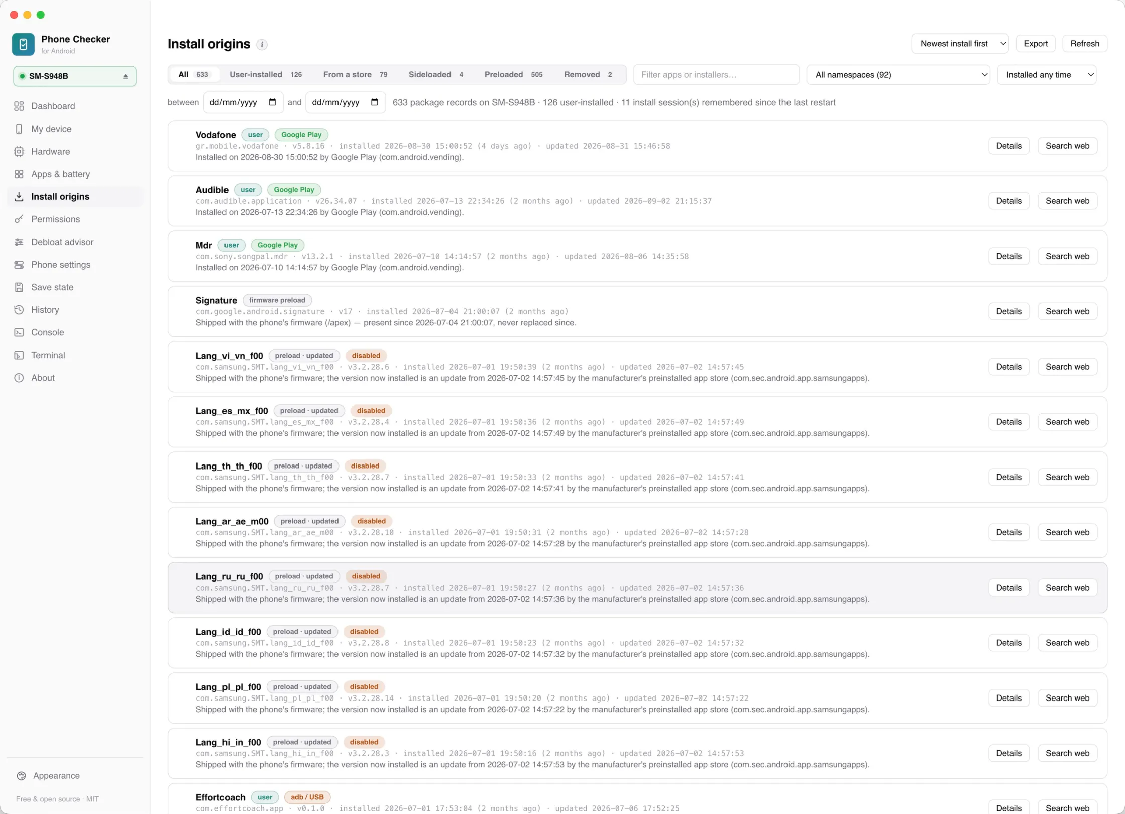Show info tooltip next to Install origins
The width and height of the screenshot is (1125, 814).
262,44
